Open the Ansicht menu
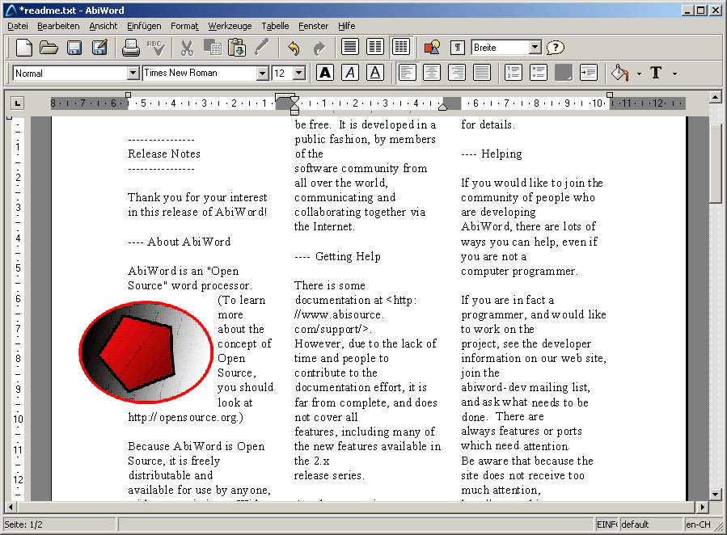 pyautogui.click(x=104, y=26)
